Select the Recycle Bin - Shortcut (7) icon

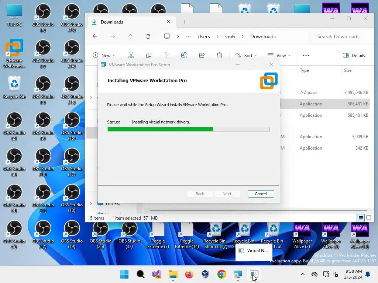point(216,236)
